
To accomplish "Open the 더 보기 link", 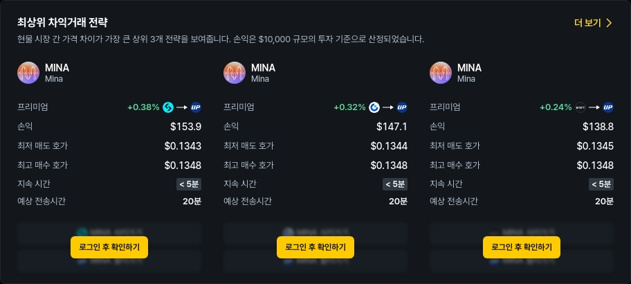I will coord(587,23).
